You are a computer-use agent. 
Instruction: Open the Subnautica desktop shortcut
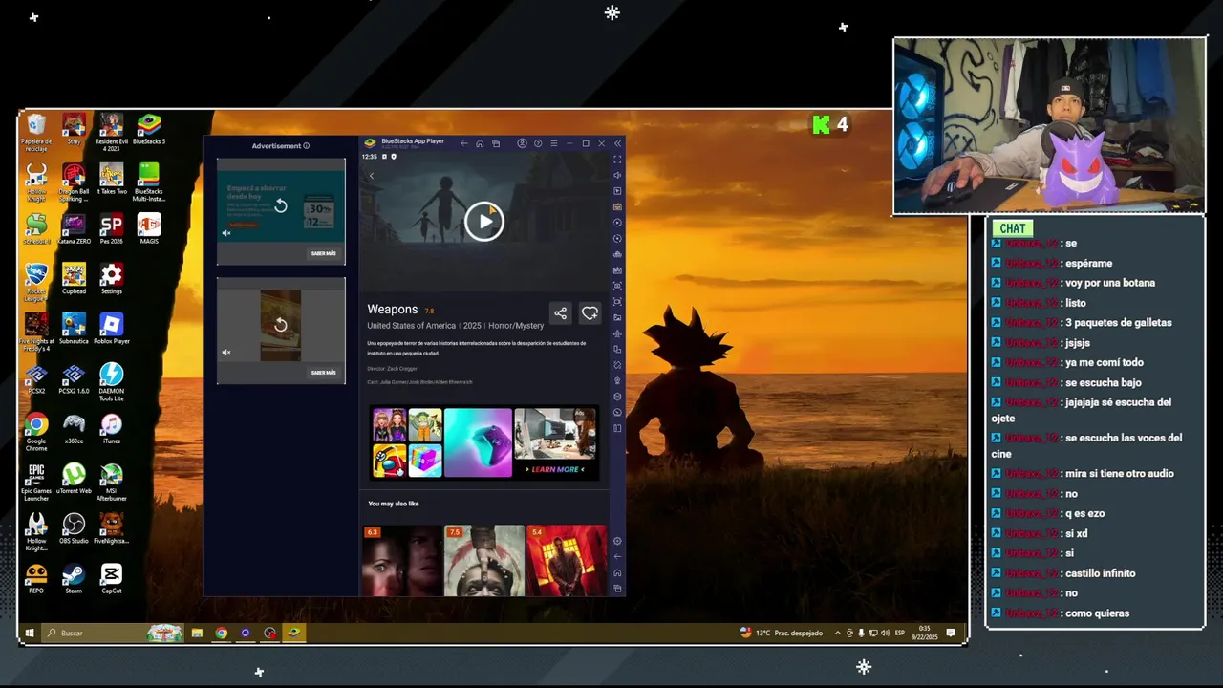(74, 329)
